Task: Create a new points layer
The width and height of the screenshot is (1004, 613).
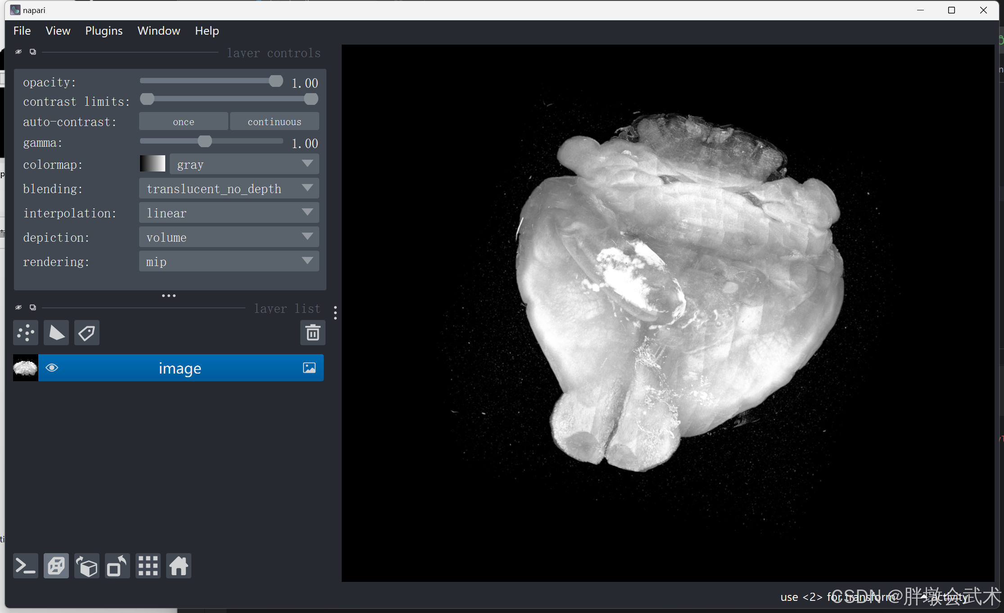Action: click(x=26, y=333)
